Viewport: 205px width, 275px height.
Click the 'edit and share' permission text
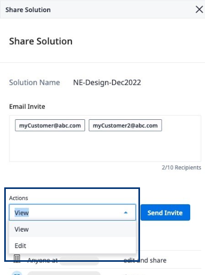(x=145, y=260)
